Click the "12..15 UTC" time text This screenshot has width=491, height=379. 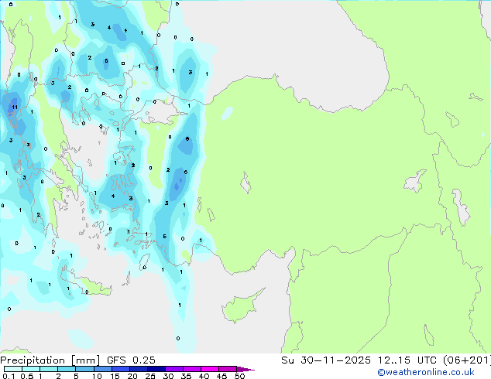click(407, 360)
